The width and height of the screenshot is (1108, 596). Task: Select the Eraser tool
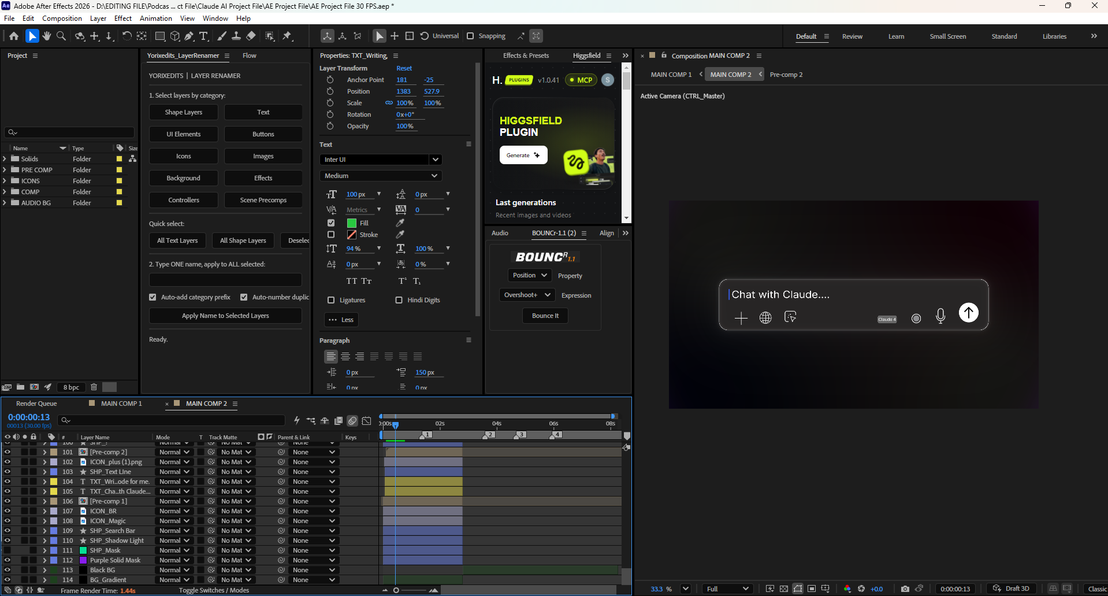[x=251, y=36]
